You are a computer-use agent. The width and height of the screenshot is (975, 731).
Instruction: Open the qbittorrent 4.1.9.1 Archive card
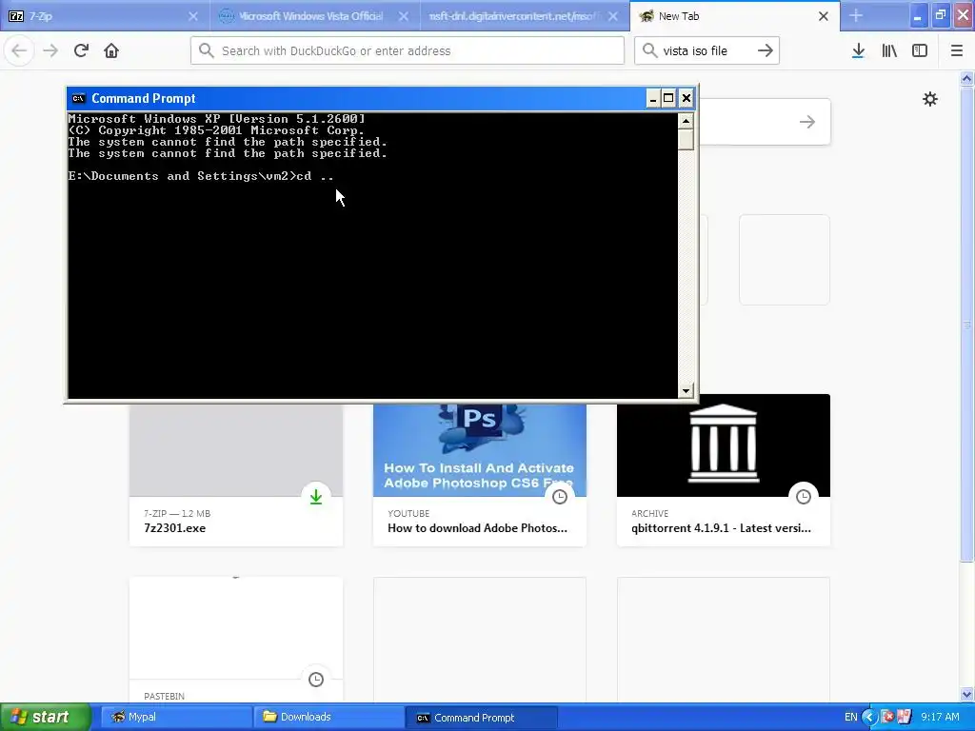click(724, 470)
